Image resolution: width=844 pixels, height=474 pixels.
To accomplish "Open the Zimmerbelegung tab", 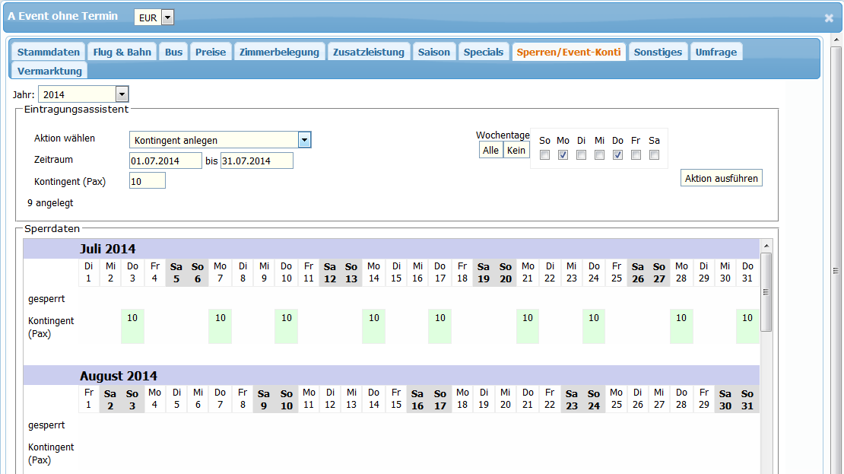I will pyautogui.click(x=279, y=52).
